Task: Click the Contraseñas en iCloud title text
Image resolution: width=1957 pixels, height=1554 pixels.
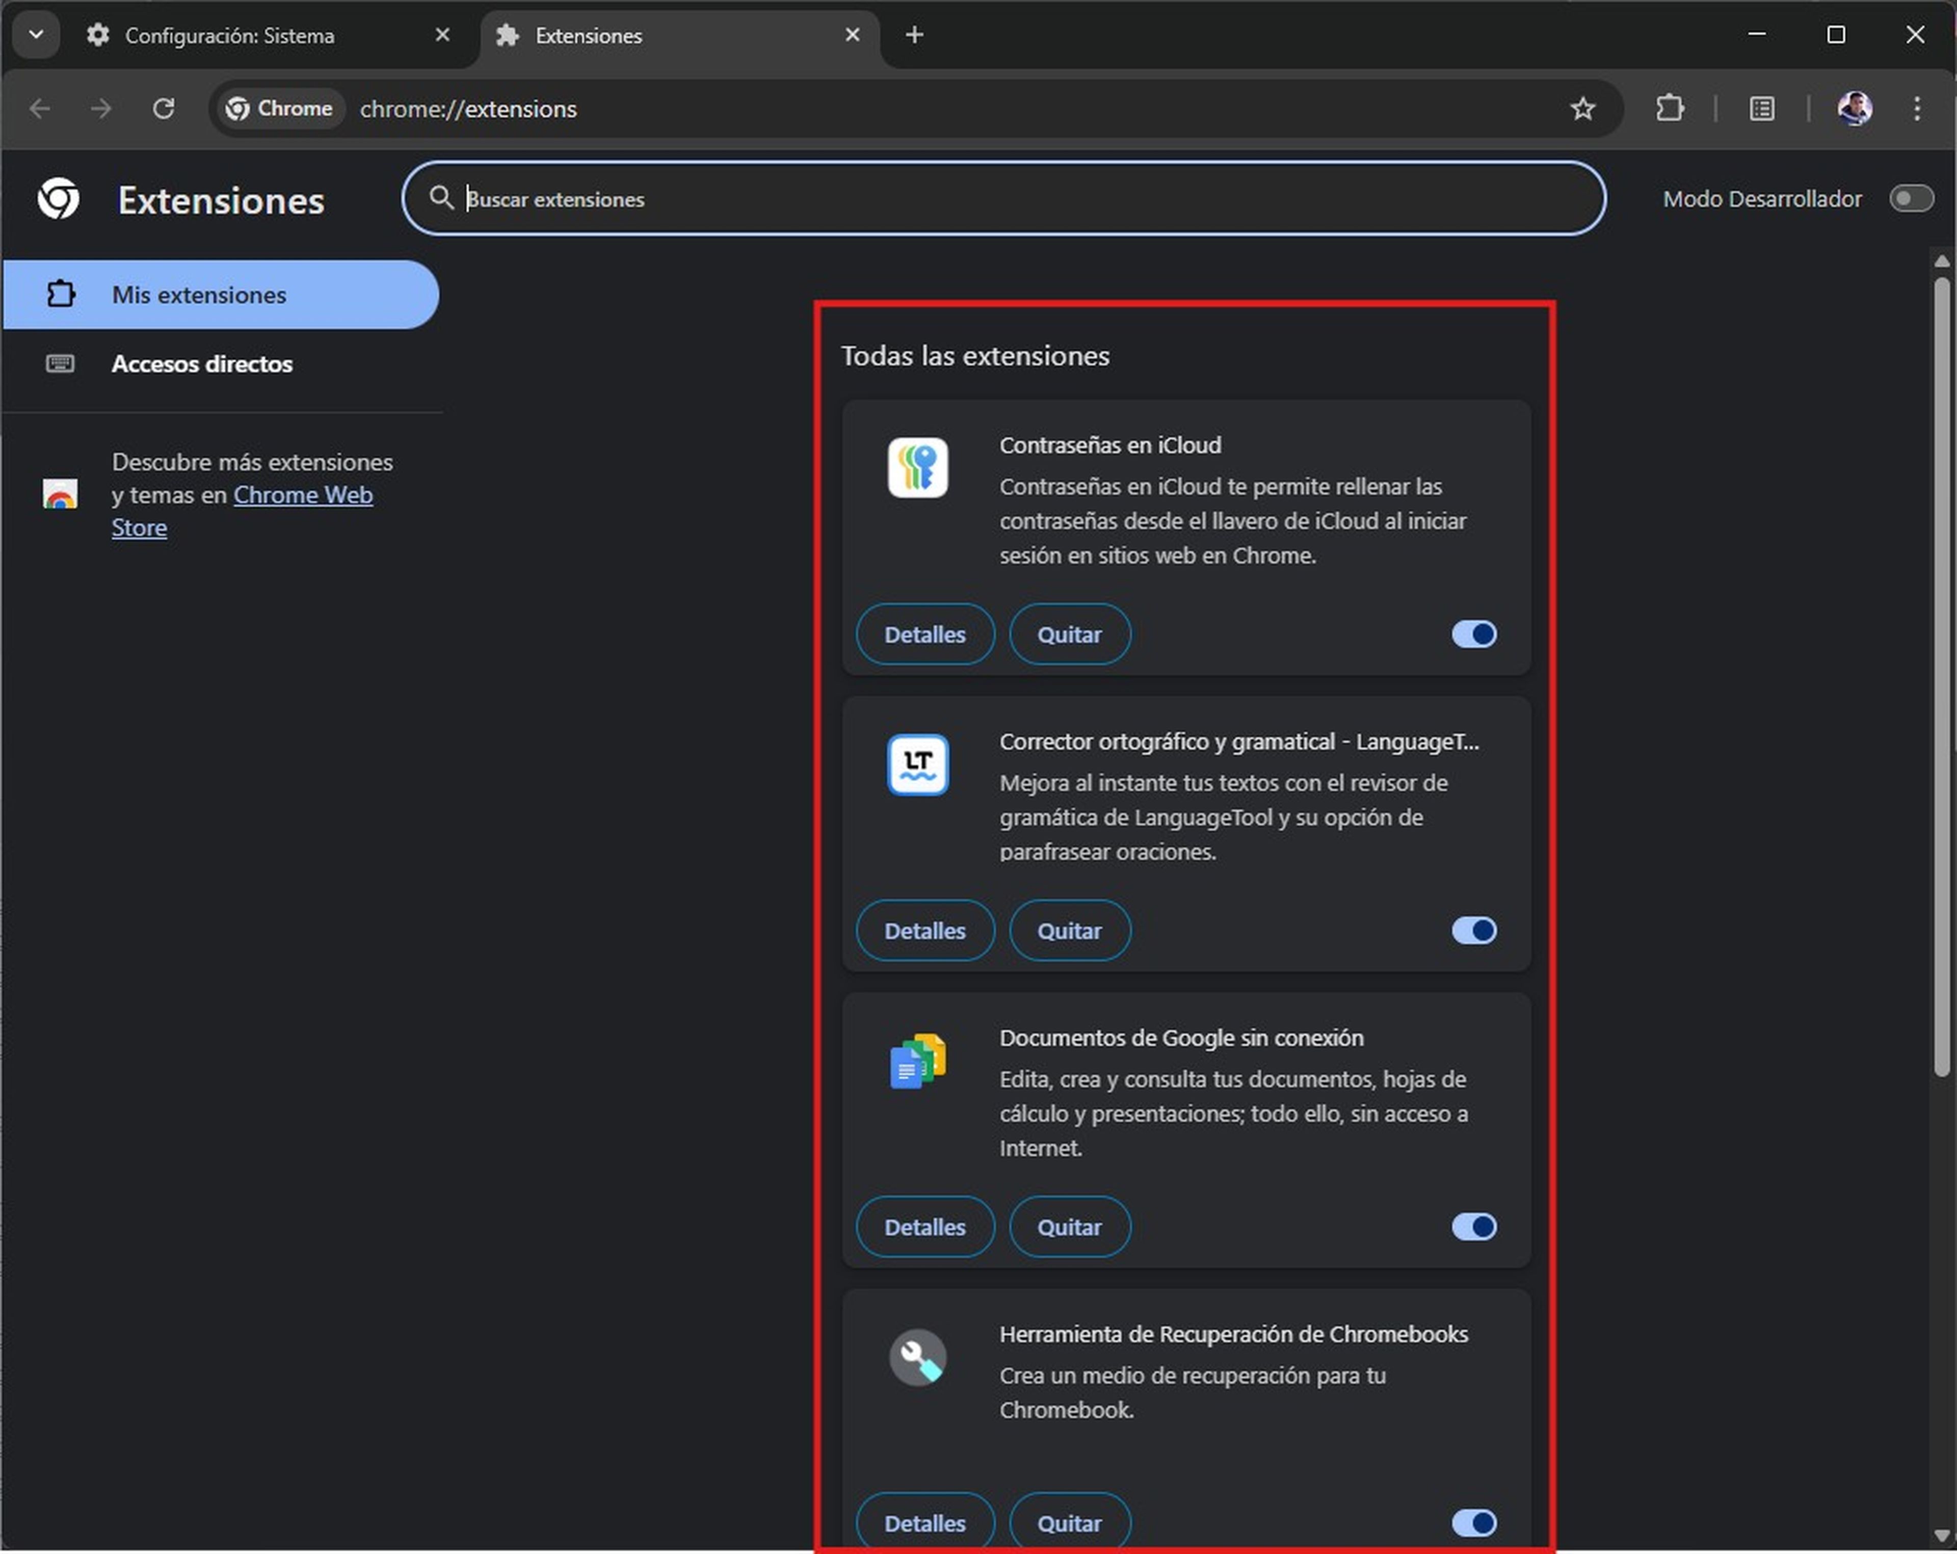Action: click(1110, 445)
